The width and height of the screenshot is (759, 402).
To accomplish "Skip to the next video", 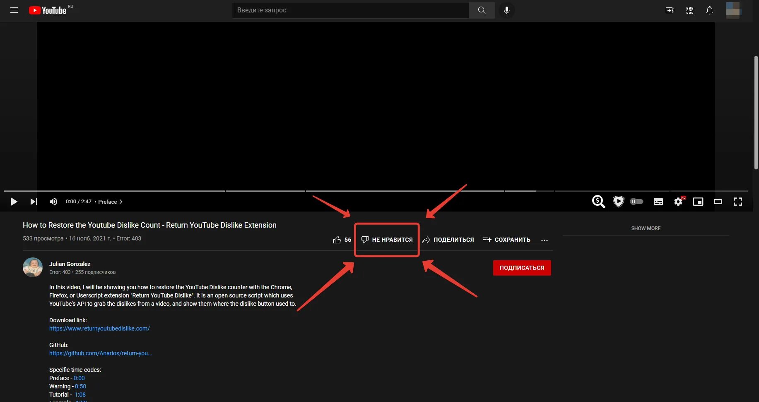I will pos(34,202).
